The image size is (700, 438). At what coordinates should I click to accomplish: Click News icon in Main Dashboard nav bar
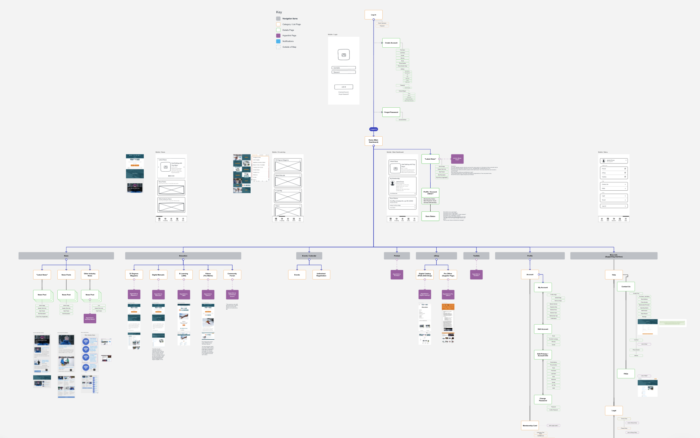[390, 219]
